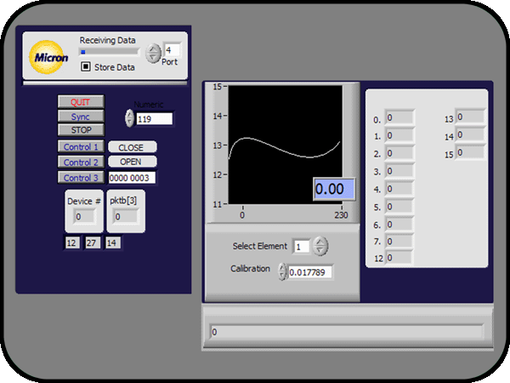Screen dimensions: 510x383
Task: Click the indicator box showing 14
Action: point(112,243)
